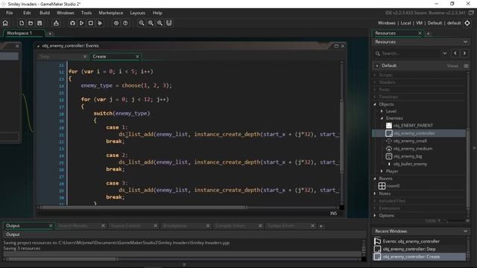
Task: Collapse the Recent Windows panel chevron
Action: click(465, 232)
